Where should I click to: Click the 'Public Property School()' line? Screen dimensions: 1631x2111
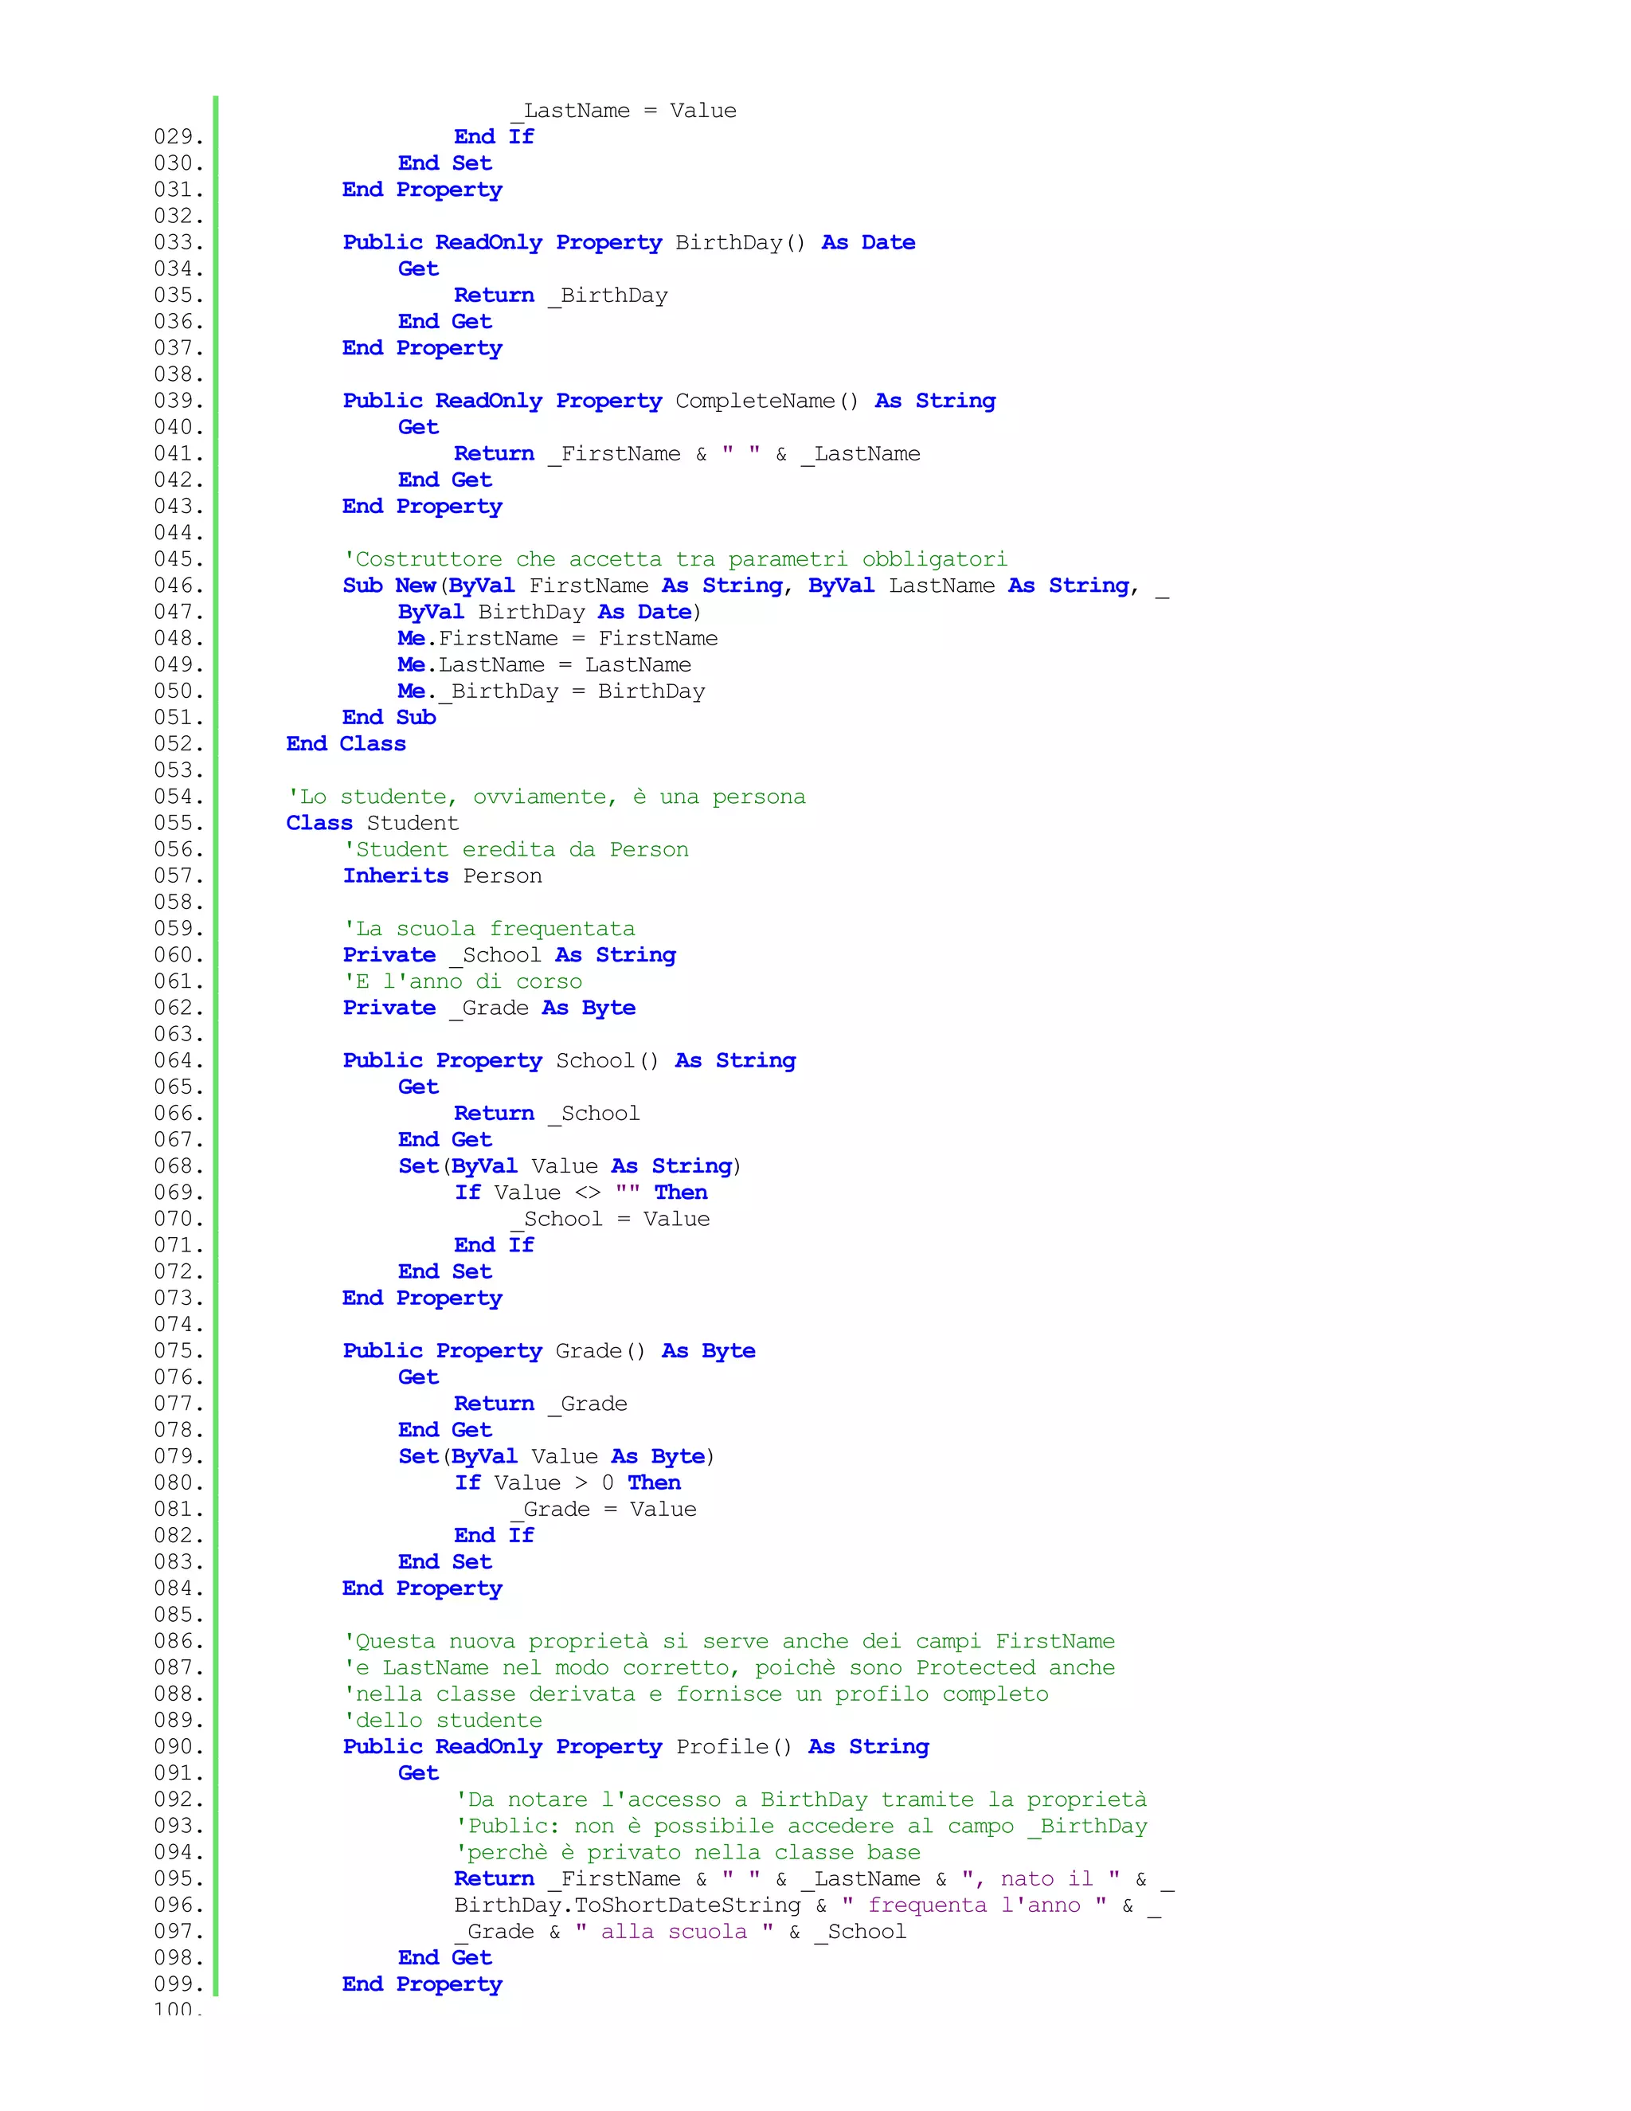click(x=568, y=1061)
